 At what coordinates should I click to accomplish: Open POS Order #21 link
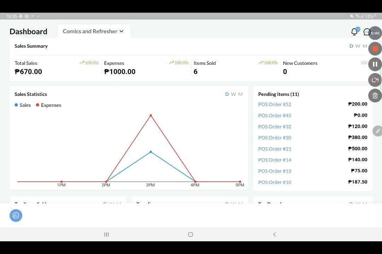[x=274, y=149]
